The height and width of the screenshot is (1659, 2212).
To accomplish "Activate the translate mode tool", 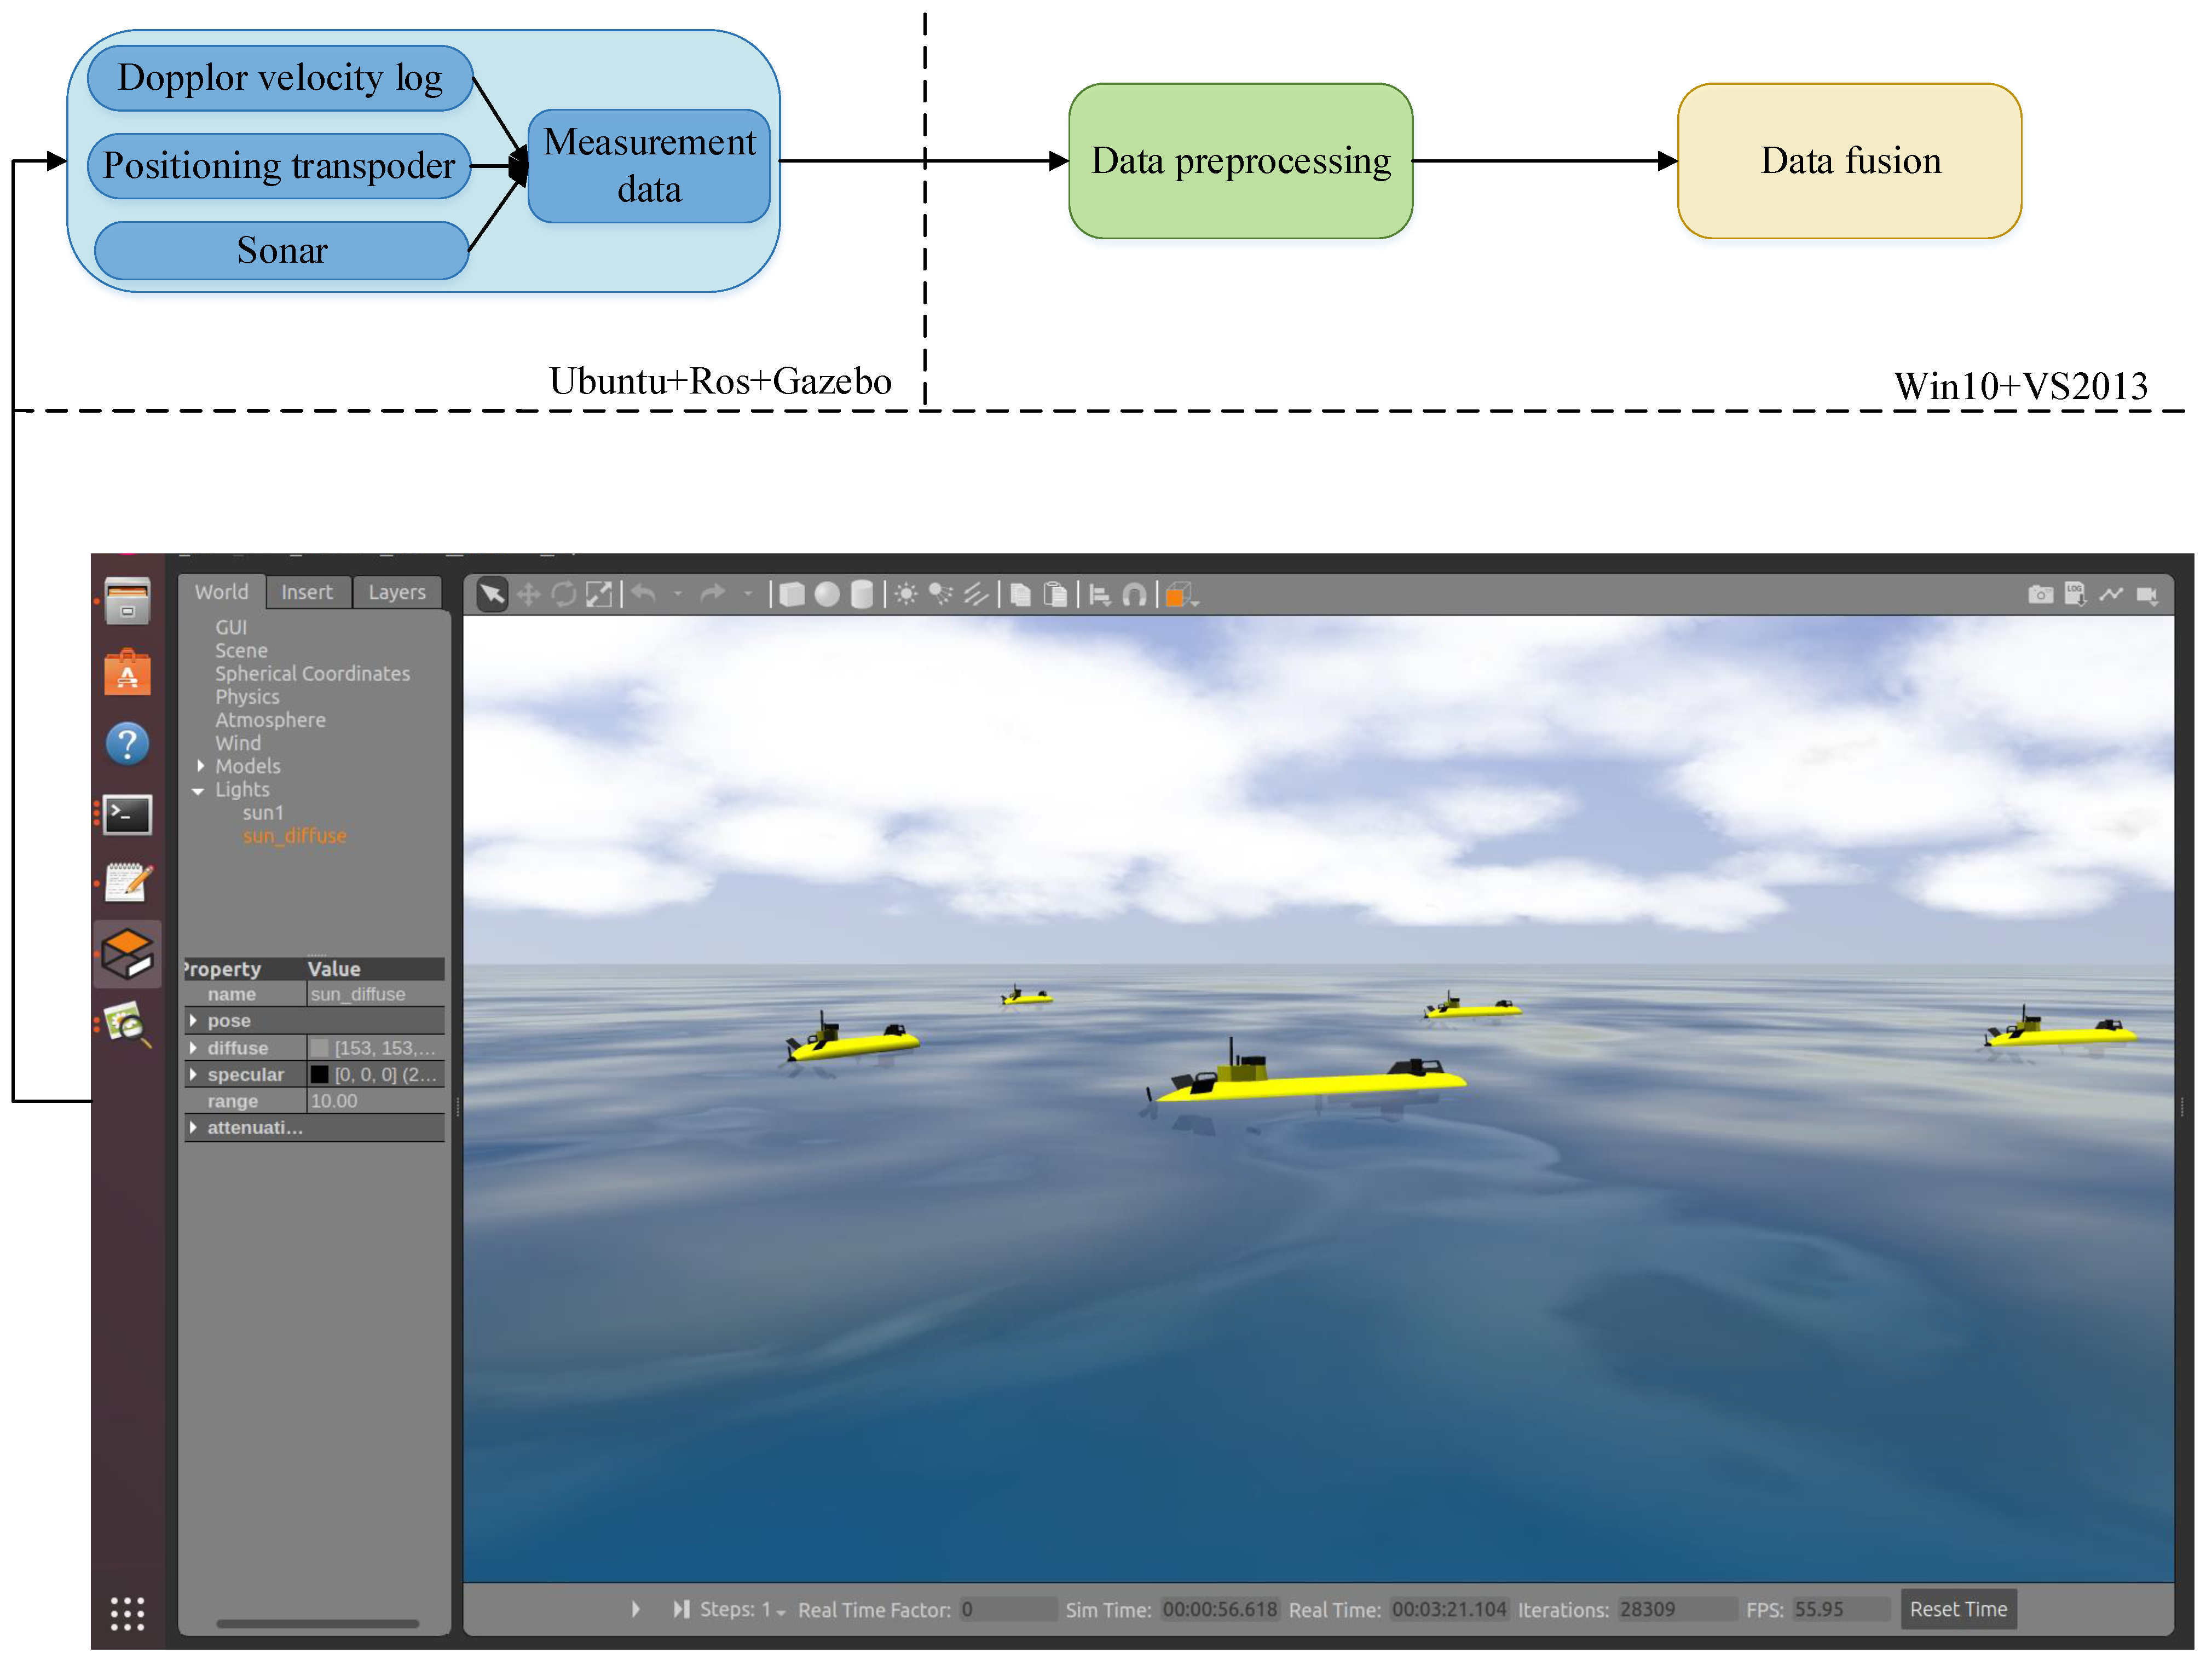I will [528, 595].
